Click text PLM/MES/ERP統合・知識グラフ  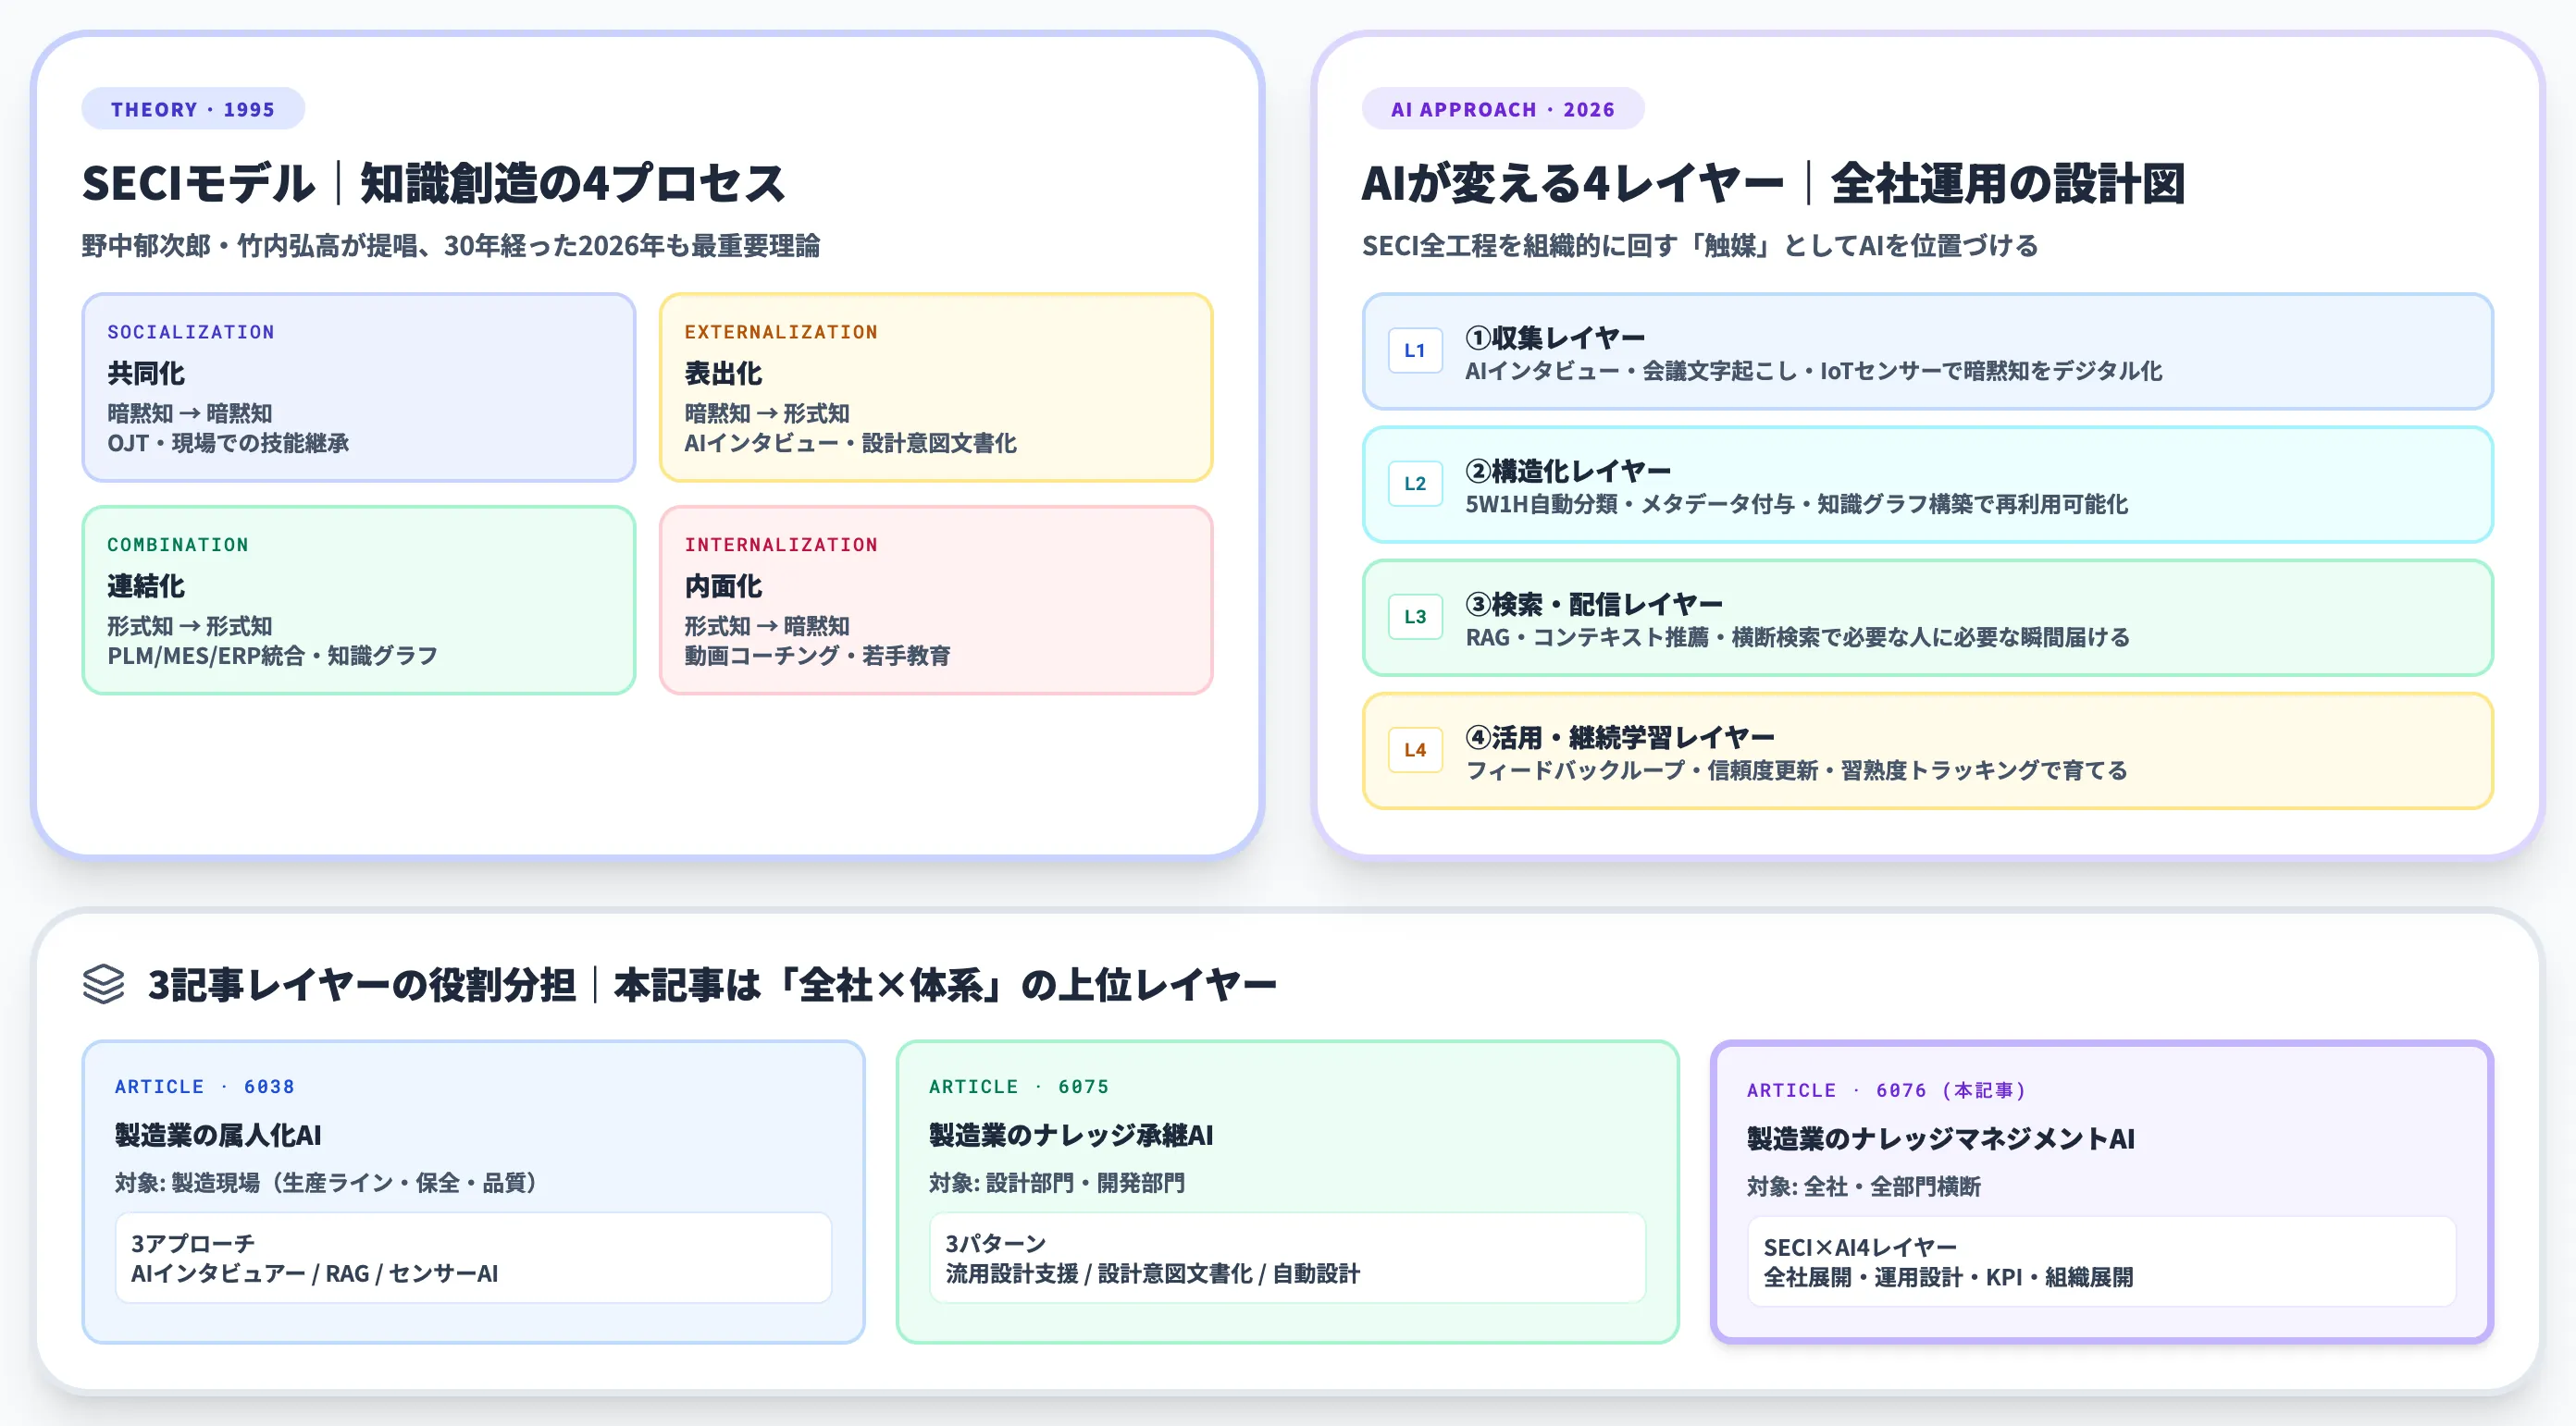(x=272, y=656)
